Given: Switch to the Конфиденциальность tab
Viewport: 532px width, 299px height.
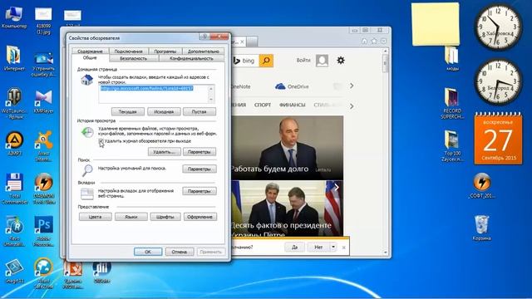Looking at the screenshot, I should (x=191, y=58).
